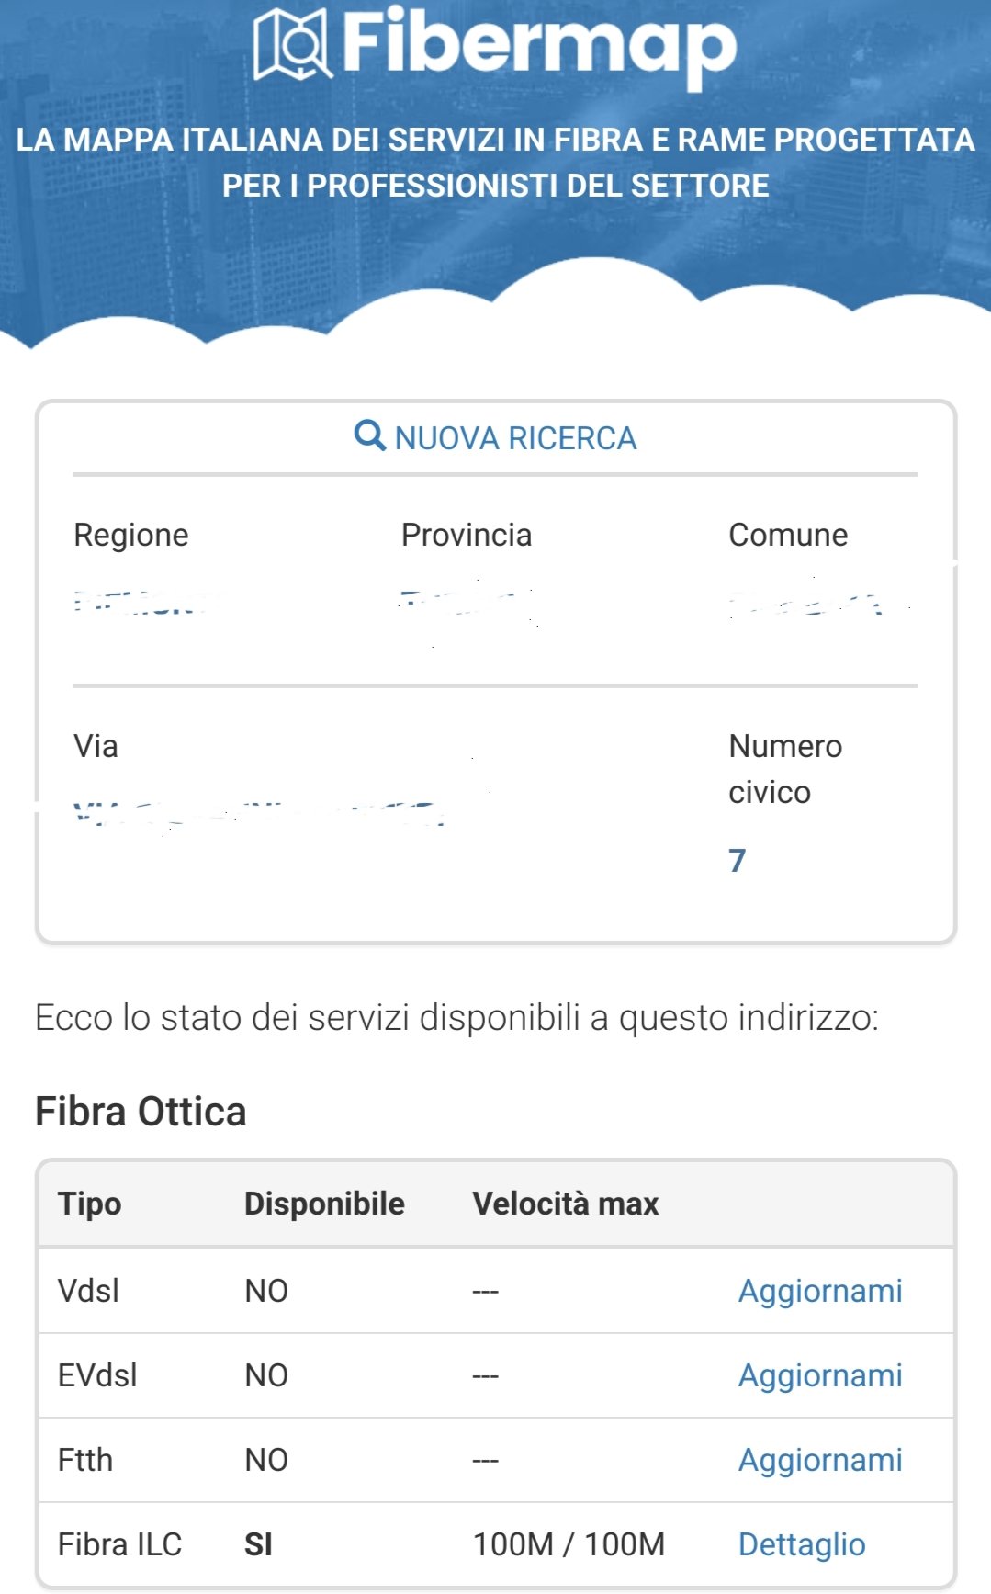
Task: Click the 100M / 100M speed value
Action: (x=569, y=1544)
